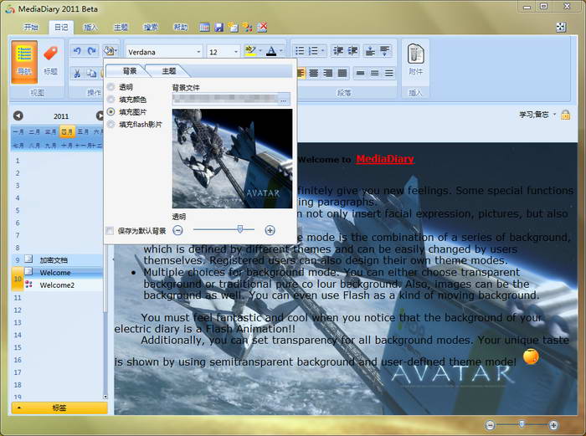
Task: Click the scissors cut icon
Action: (x=77, y=73)
